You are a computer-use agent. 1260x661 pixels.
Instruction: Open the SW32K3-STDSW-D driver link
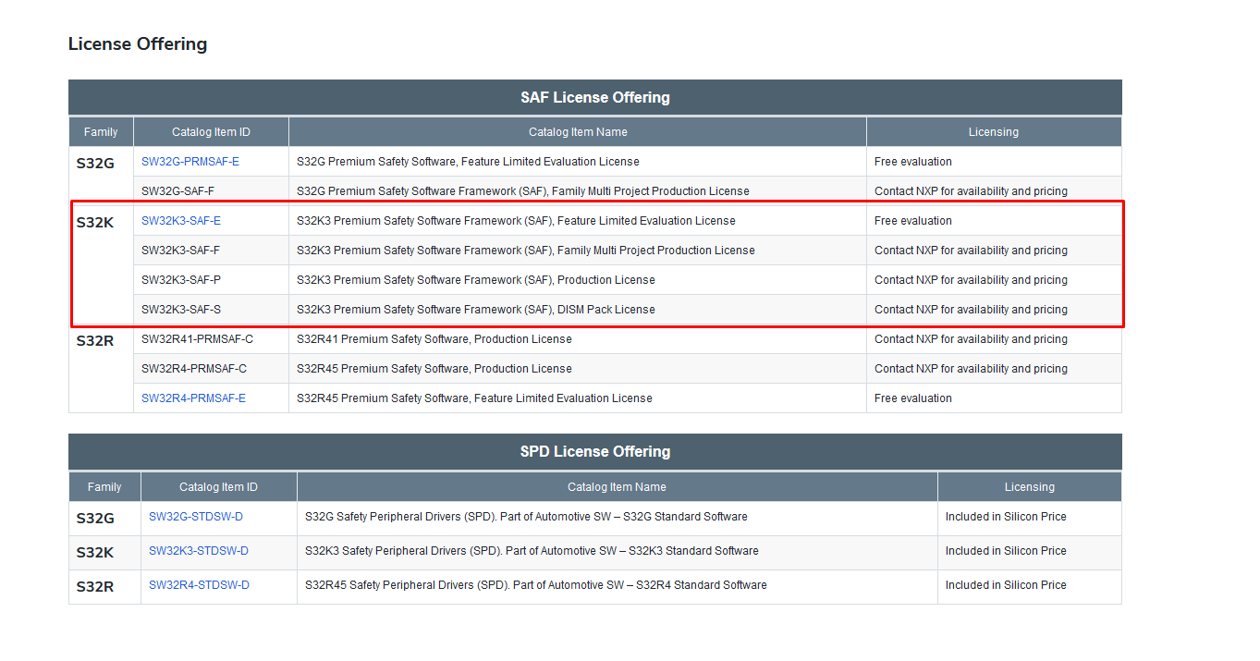tap(198, 550)
